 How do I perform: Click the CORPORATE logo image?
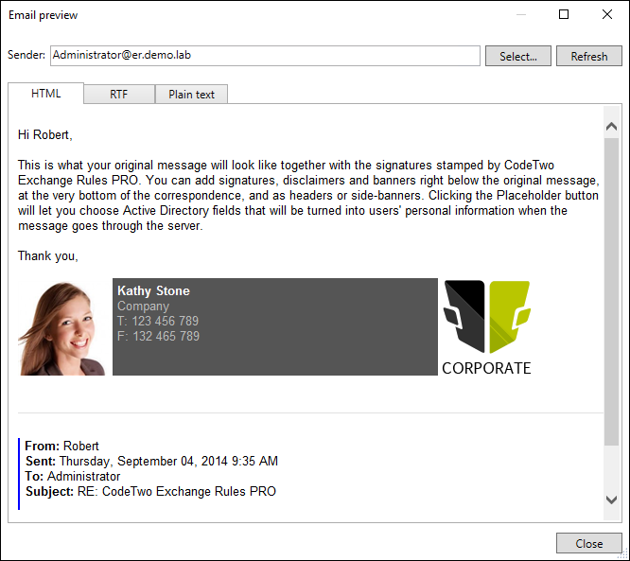pyautogui.click(x=486, y=327)
